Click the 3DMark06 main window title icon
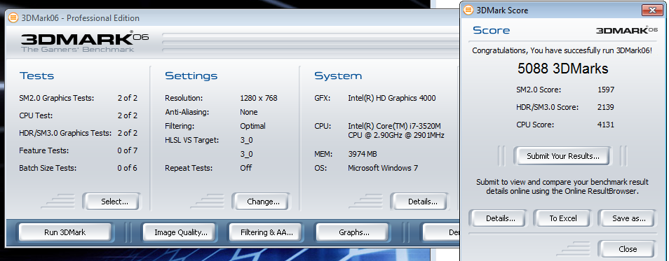Screen dimensions: 669x261 click(13, 18)
